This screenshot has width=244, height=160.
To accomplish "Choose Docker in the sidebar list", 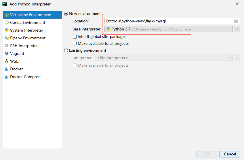I will (x=33, y=69).
